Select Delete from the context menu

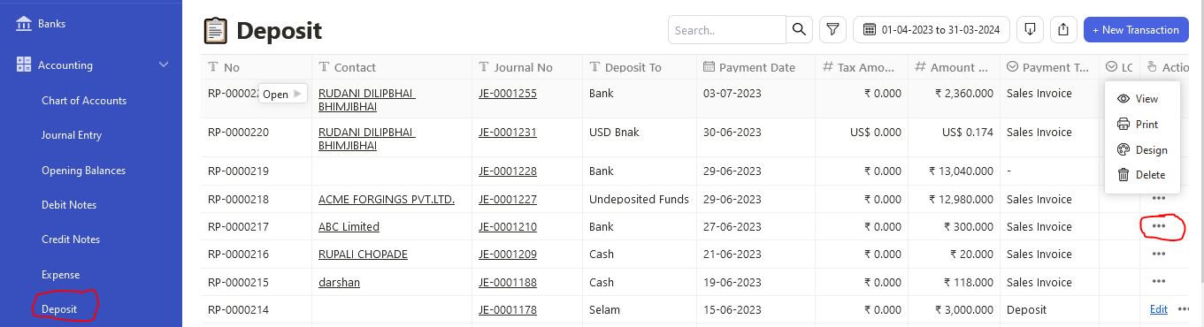pyautogui.click(x=1142, y=175)
